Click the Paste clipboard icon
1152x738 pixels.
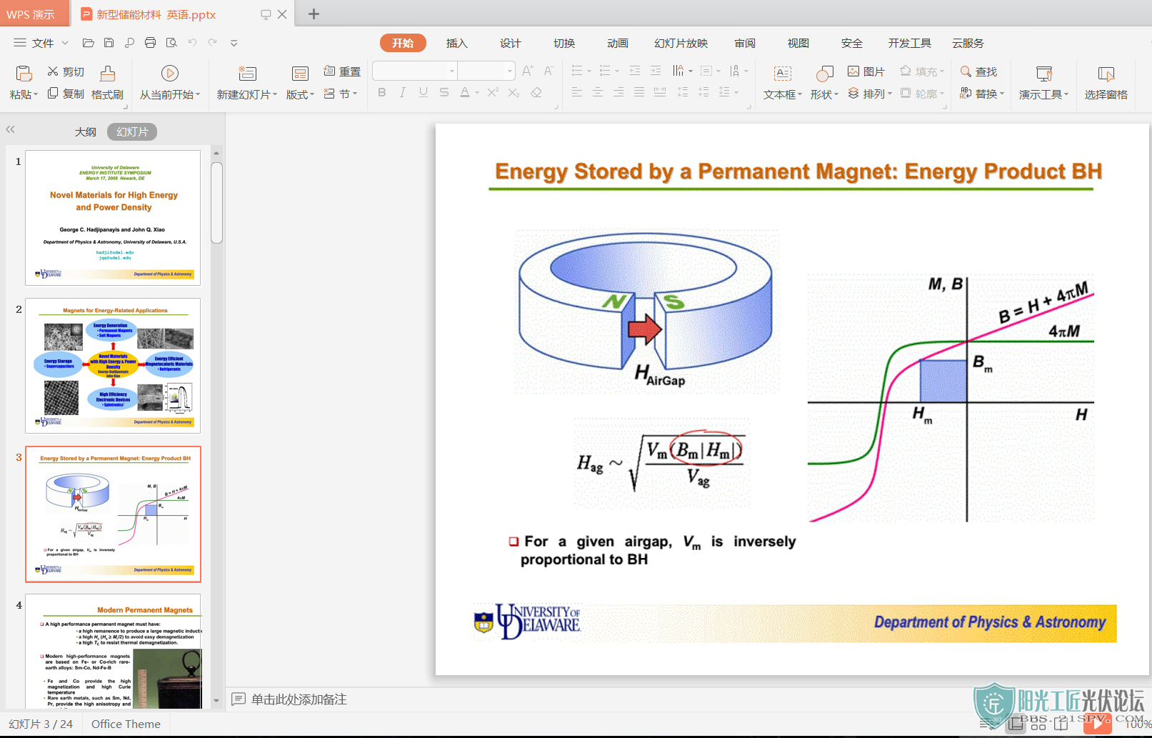pyautogui.click(x=24, y=74)
